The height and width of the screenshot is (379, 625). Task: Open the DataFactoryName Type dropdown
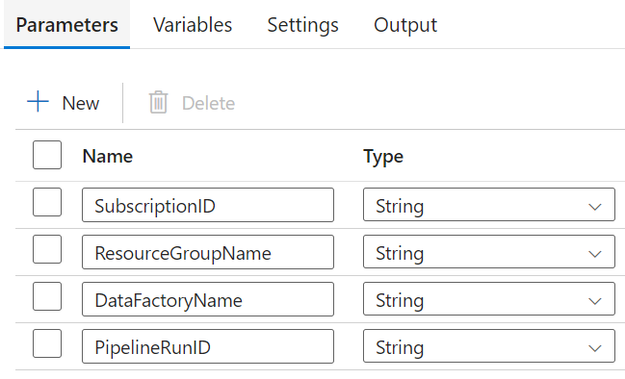(489, 299)
